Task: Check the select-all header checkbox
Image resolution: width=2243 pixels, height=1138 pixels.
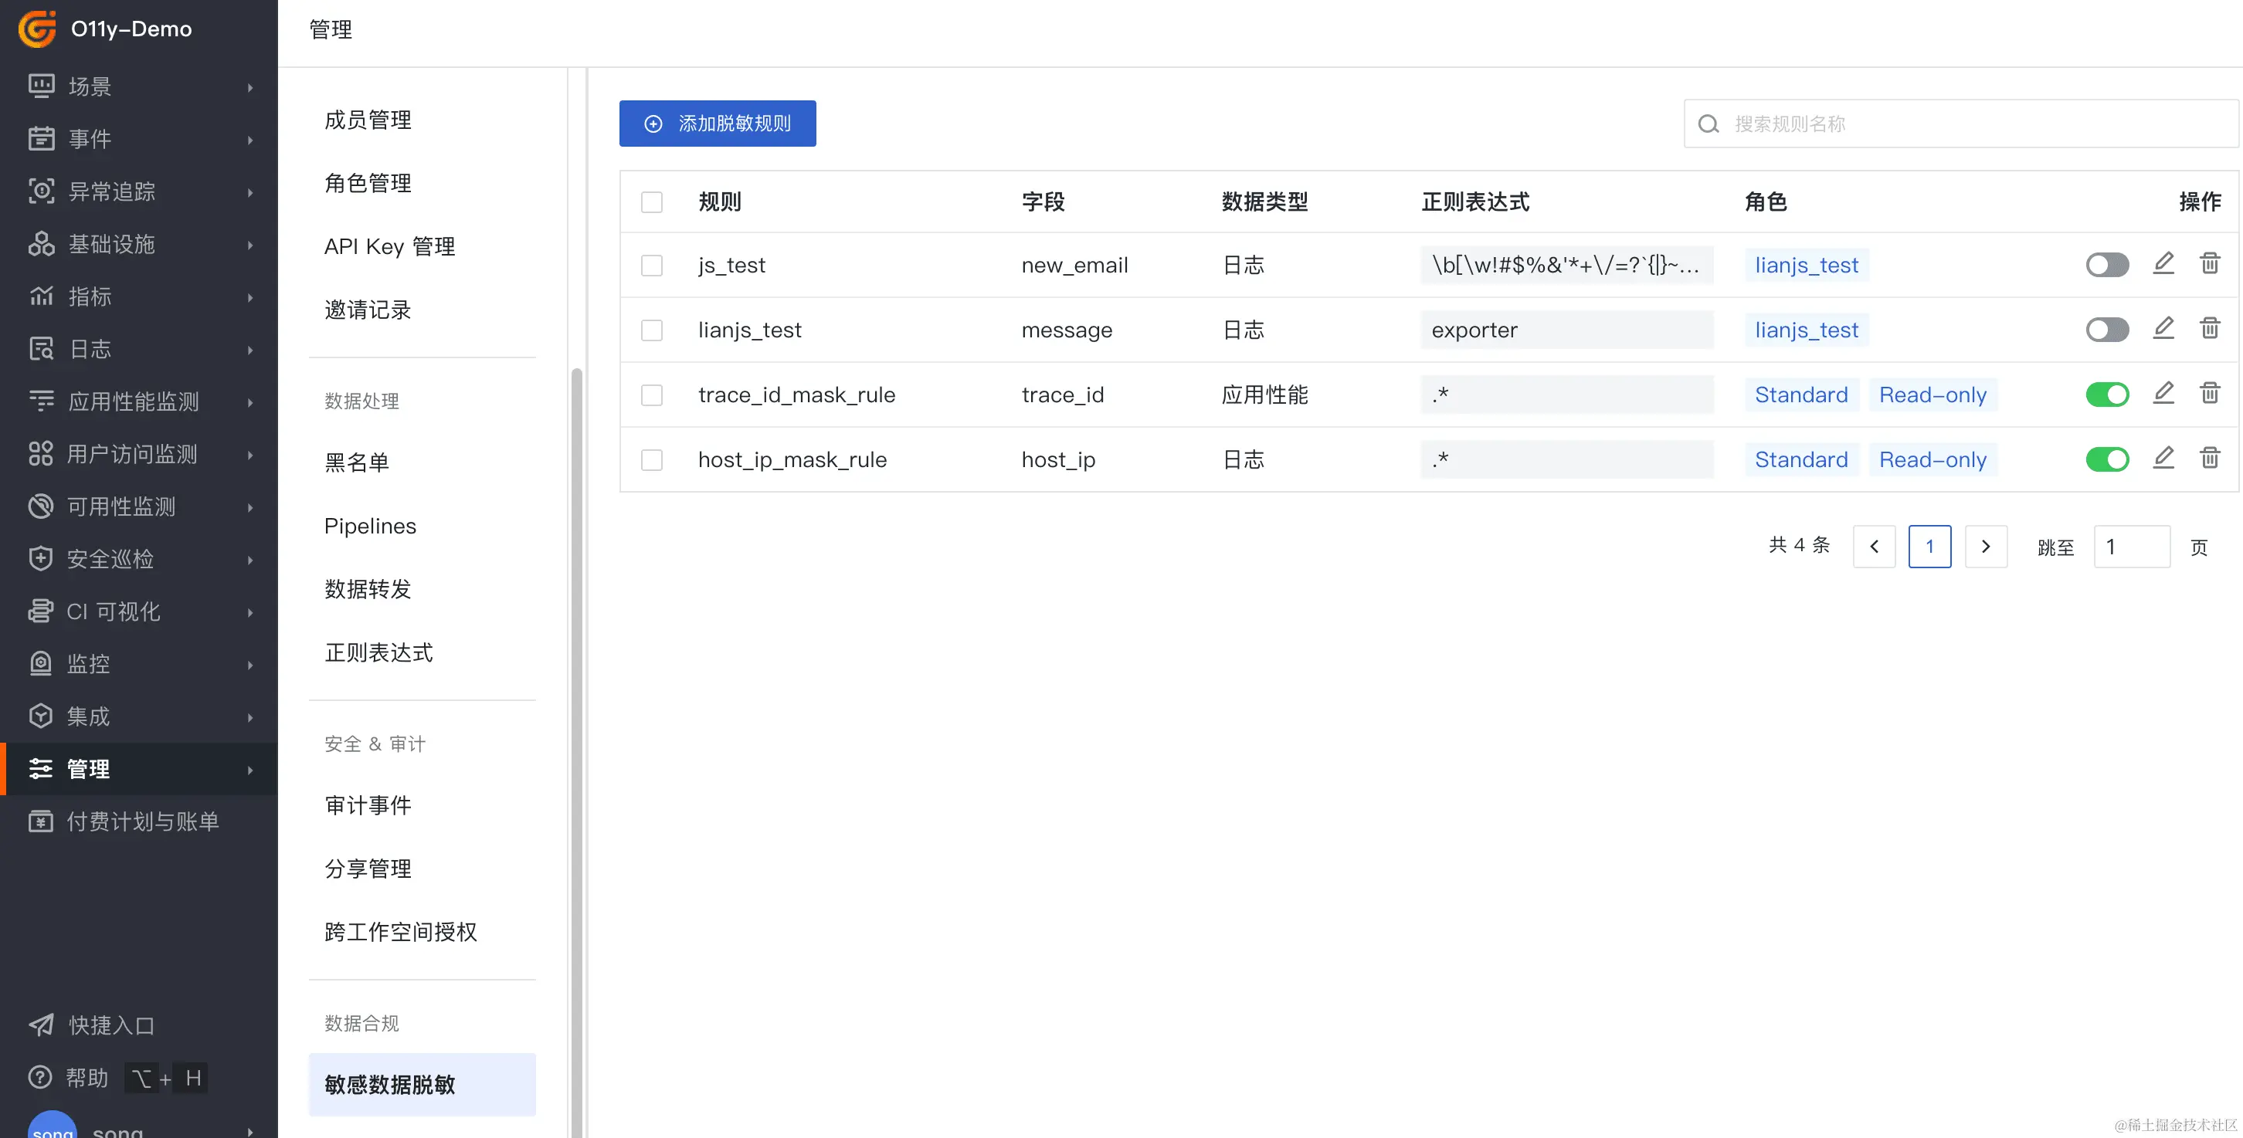Action: coord(651,202)
